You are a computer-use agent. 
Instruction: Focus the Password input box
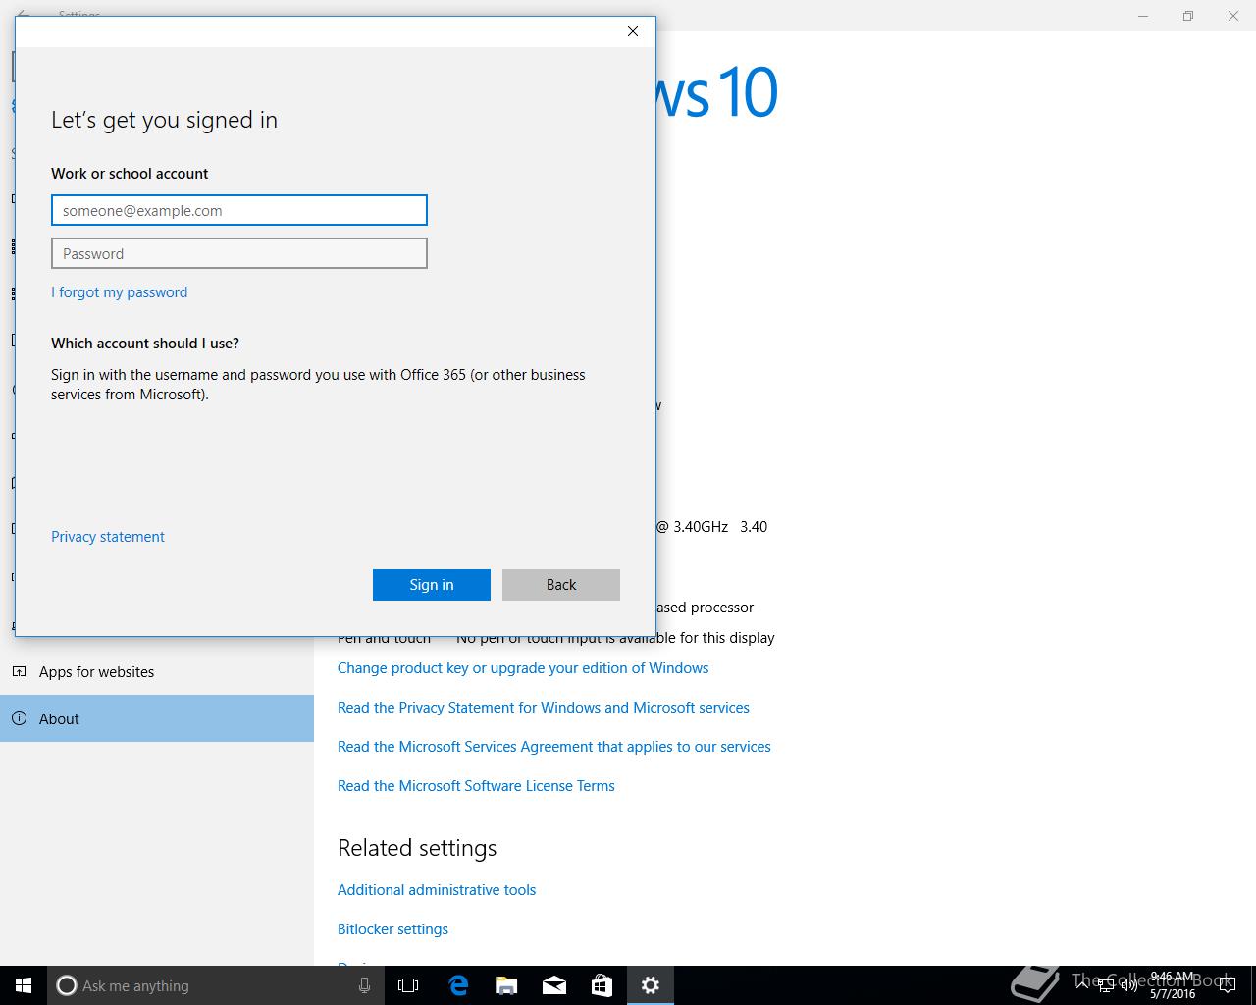pos(239,253)
